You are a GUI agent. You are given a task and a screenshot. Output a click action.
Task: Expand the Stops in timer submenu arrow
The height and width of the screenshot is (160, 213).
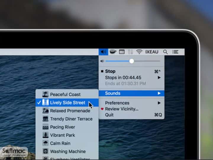click(159, 78)
